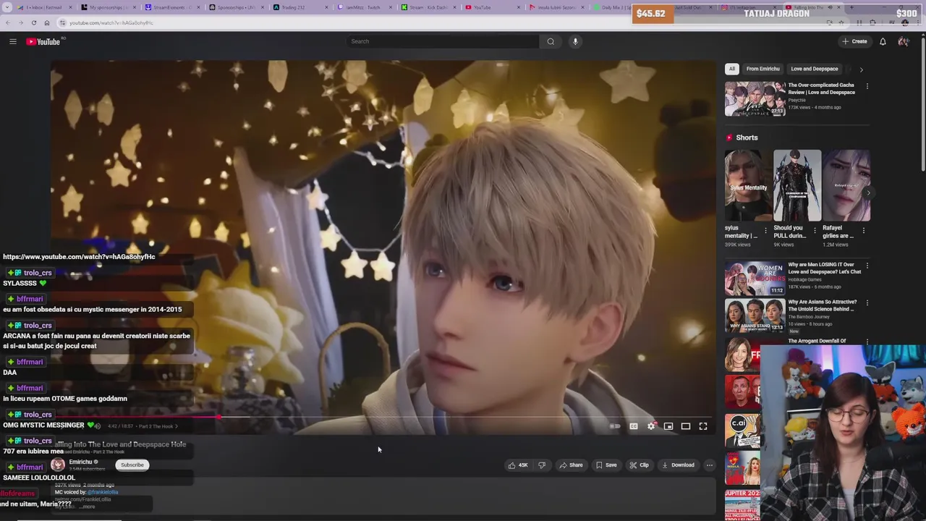This screenshot has height=521, width=926.
Task: Subscribe to the Emirichu channel
Action: coord(132,465)
